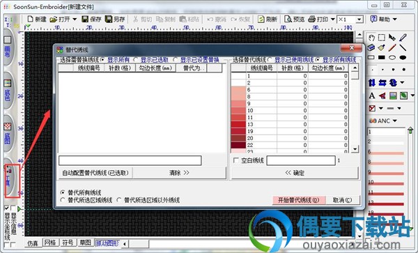Image resolution: width=418 pixels, height=253 pixels.
Task: Click the Save floppy disk icon
Action: 85,20
